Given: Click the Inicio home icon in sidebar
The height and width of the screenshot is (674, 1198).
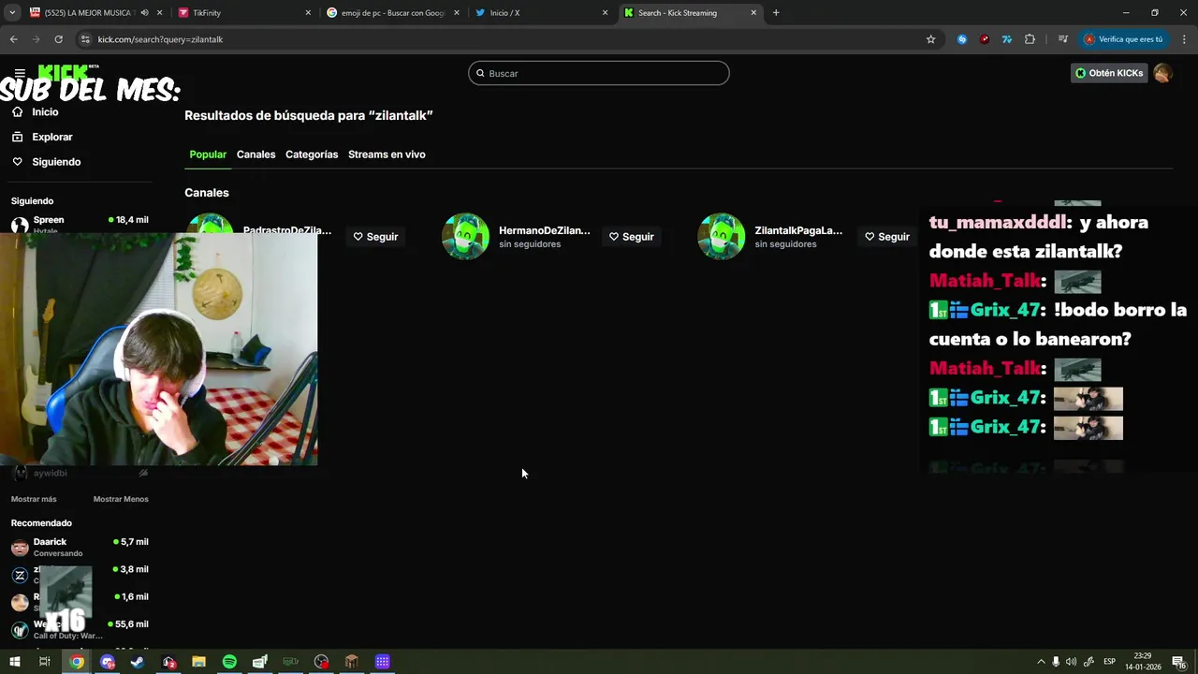Looking at the screenshot, I should 17,111.
